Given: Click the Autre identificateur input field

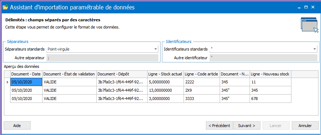Looking at the screenshot, I should click(x=264, y=58).
